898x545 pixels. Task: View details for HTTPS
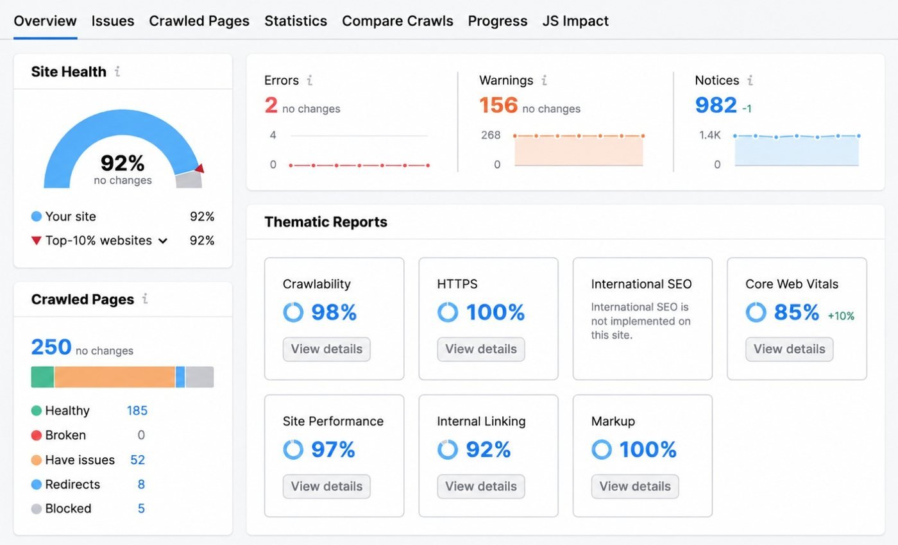[x=481, y=349]
